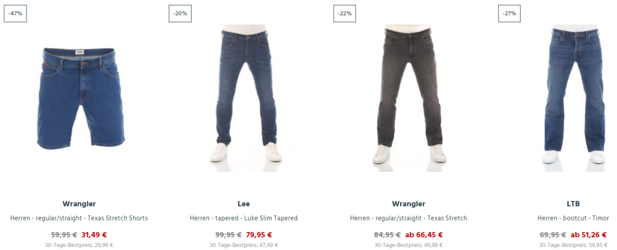Click the 30-Tage-Bestpreis 47,49 € note
Screen dimensions: 617x250
pyautogui.click(x=243, y=245)
